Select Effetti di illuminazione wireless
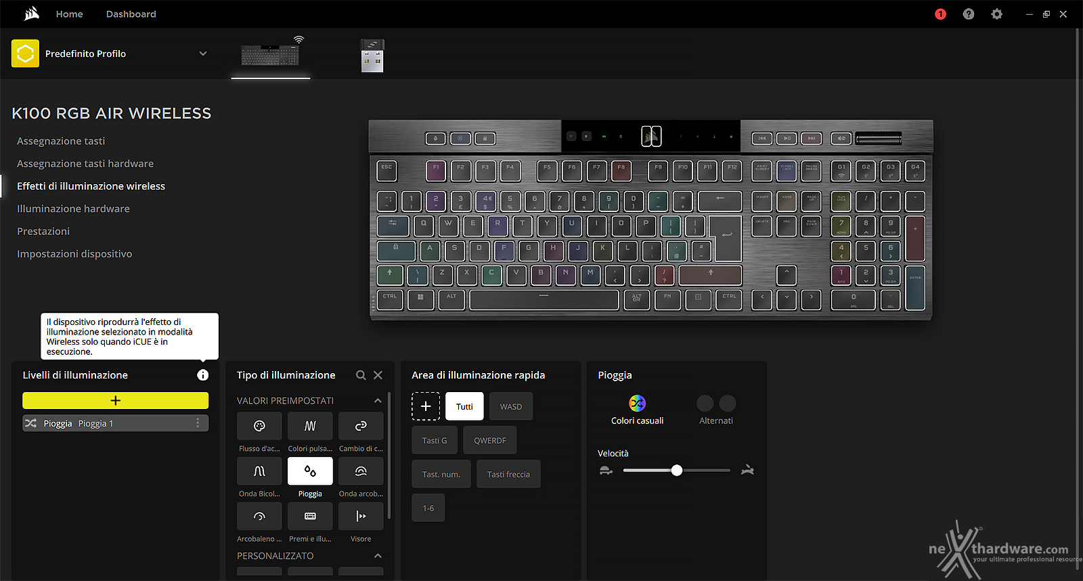This screenshot has width=1083, height=581. point(91,186)
